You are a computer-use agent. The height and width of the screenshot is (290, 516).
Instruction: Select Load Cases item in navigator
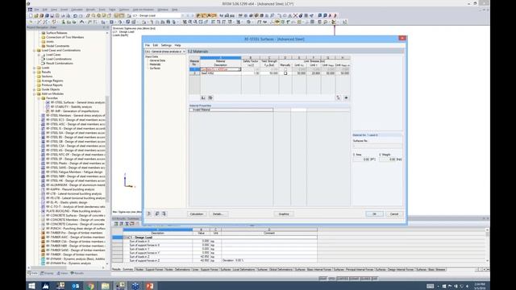(53, 55)
